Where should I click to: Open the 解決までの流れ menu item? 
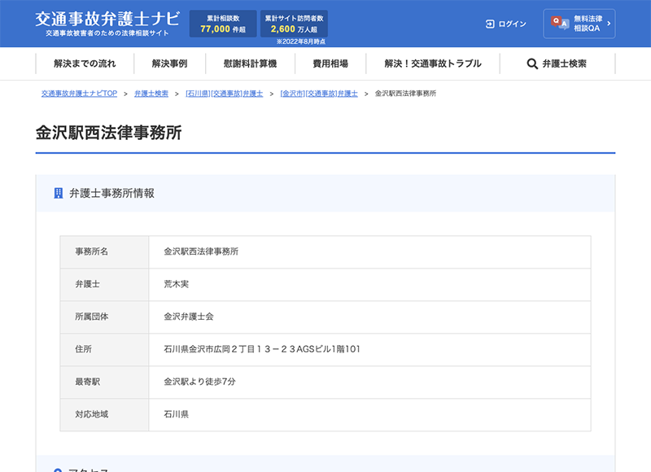(85, 63)
